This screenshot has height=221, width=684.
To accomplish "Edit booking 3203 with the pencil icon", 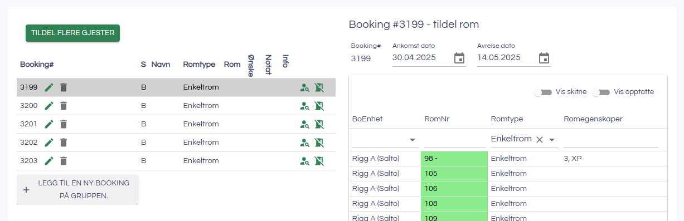I will pyautogui.click(x=49, y=161).
